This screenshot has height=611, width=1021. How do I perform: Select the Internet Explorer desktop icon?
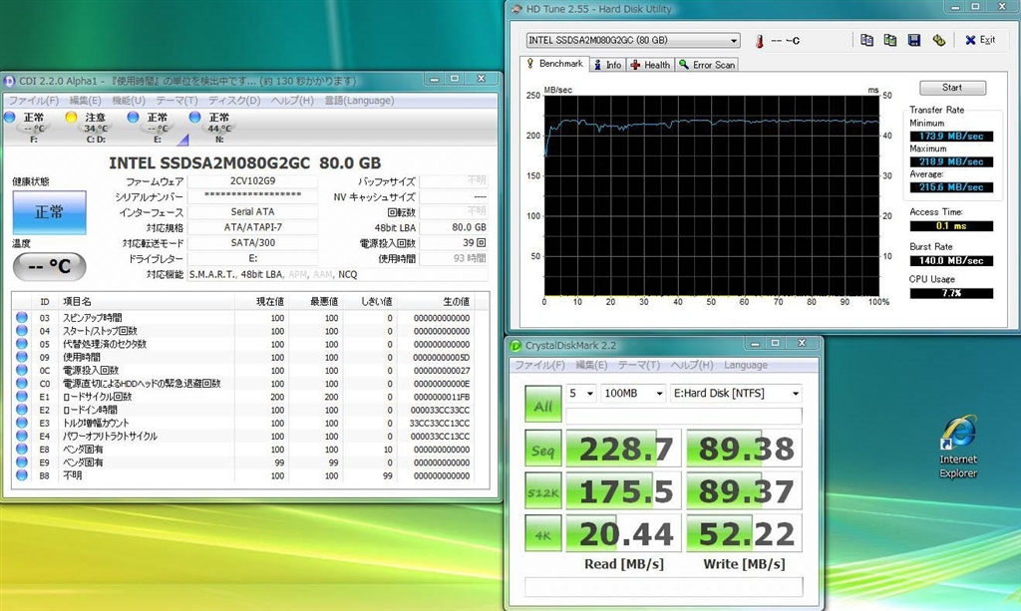(x=958, y=447)
